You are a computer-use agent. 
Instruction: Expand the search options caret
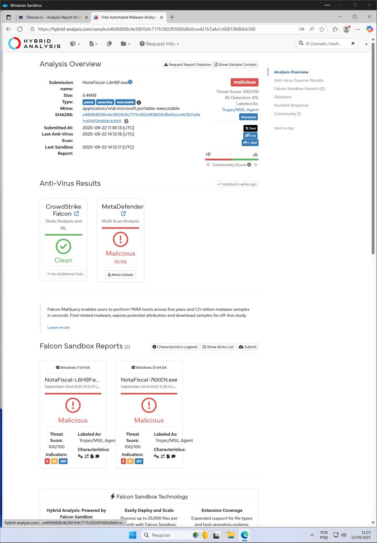[367, 44]
